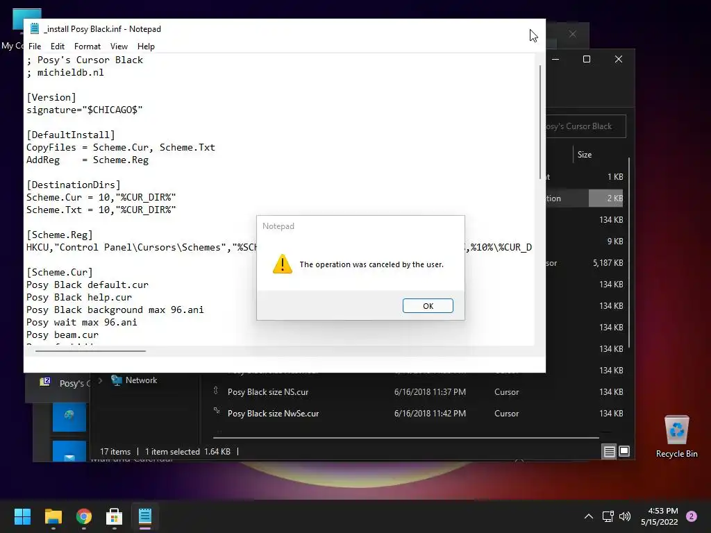Click Explorer's horizontal scrollbar

coord(405,438)
